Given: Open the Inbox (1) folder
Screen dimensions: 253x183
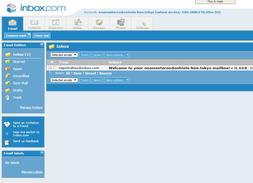Looking at the screenshot, I should tap(22, 54).
